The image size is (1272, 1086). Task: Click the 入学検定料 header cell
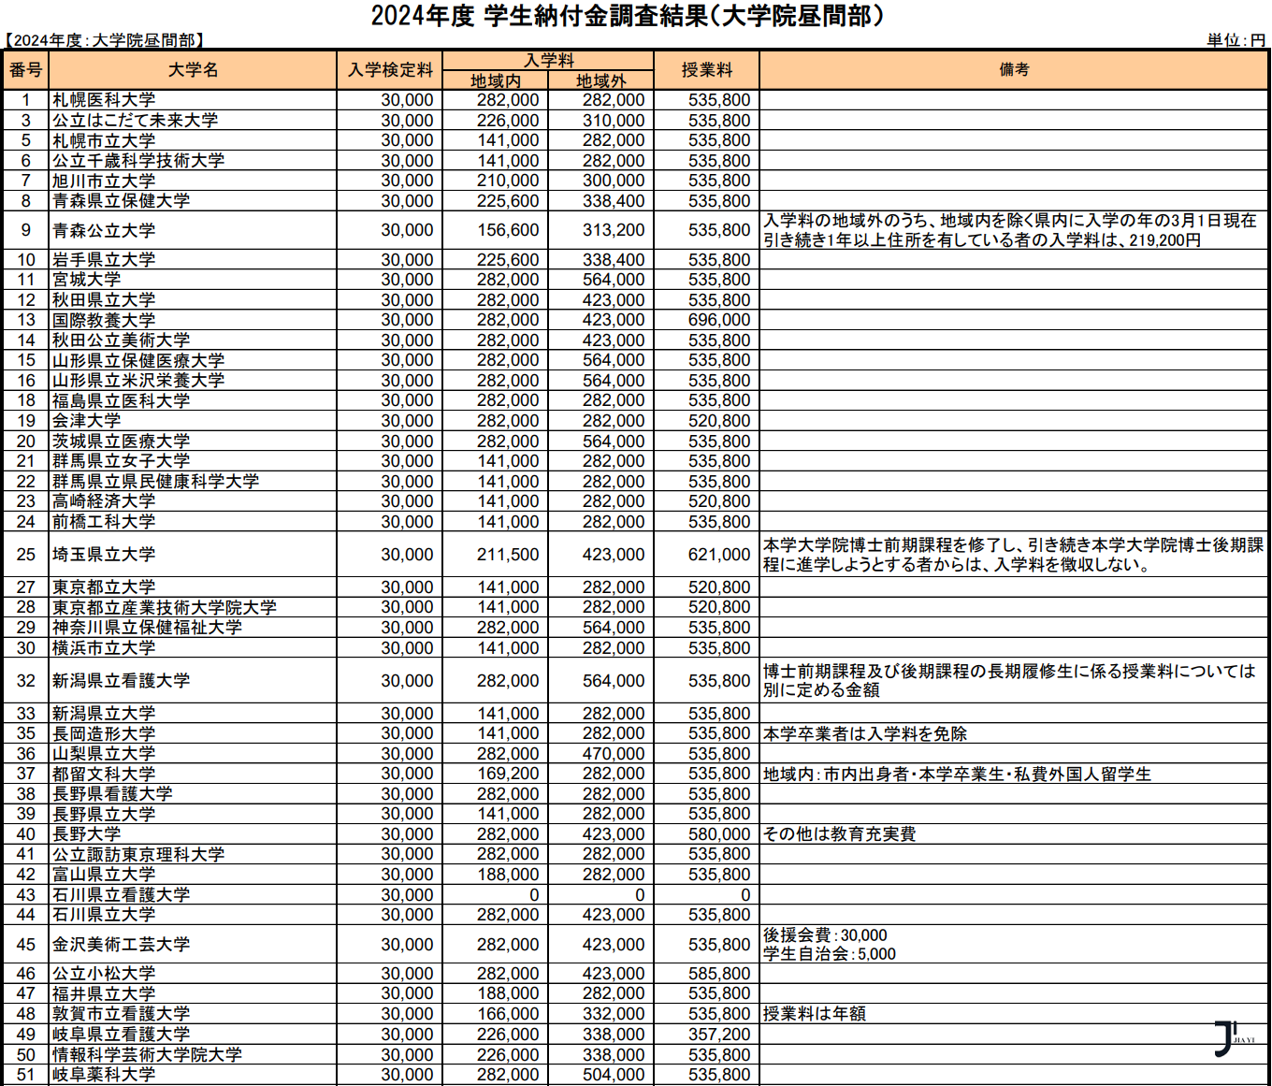click(x=390, y=70)
